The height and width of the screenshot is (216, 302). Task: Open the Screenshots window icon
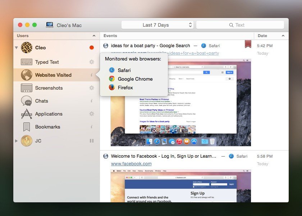(x=26, y=88)
